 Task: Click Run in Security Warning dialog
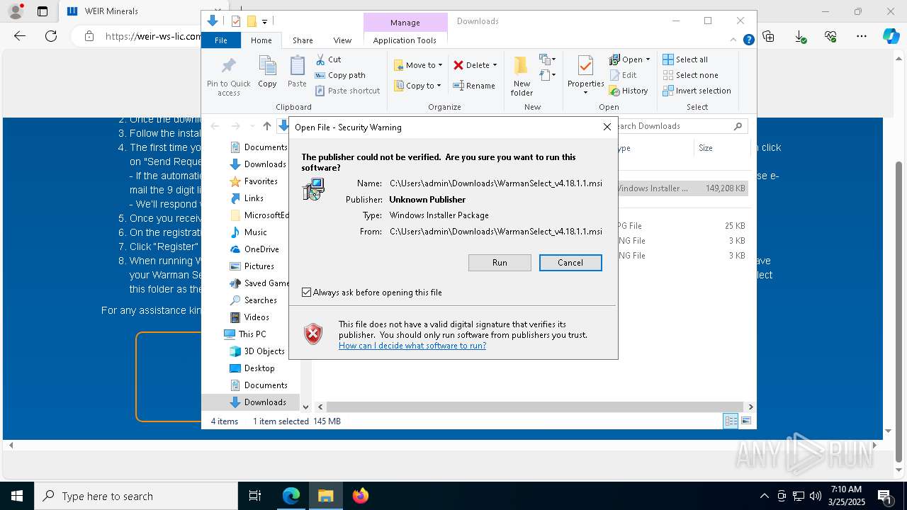point(500,263)
